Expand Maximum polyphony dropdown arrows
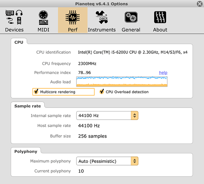 135,161
